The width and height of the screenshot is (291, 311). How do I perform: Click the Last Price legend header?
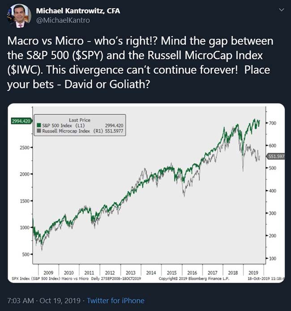coord(80,120)
